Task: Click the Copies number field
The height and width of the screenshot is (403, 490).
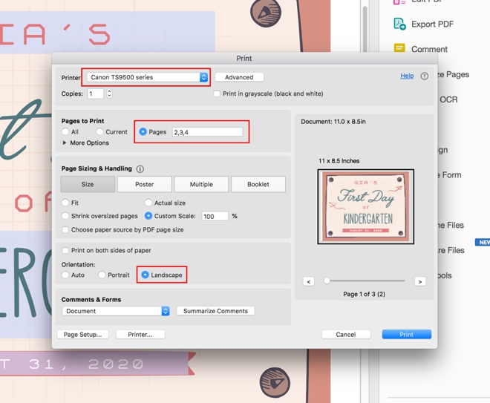Action: point(95,94)
